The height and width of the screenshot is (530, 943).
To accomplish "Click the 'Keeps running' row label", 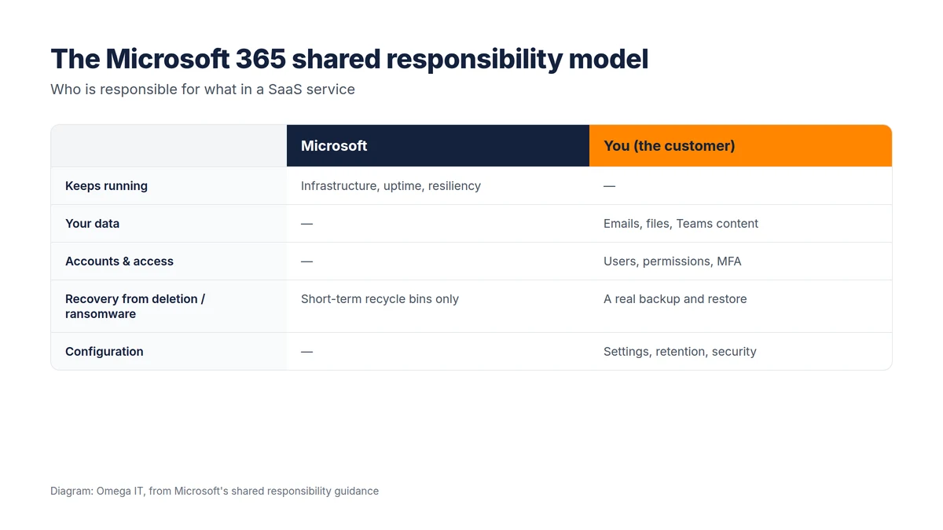I will [x=106, y=186].
